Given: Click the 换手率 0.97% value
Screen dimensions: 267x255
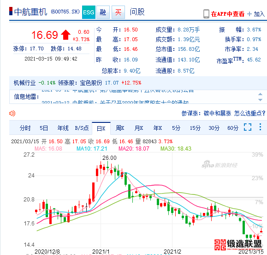Looking at the screenshot, I should click(254, 39).
